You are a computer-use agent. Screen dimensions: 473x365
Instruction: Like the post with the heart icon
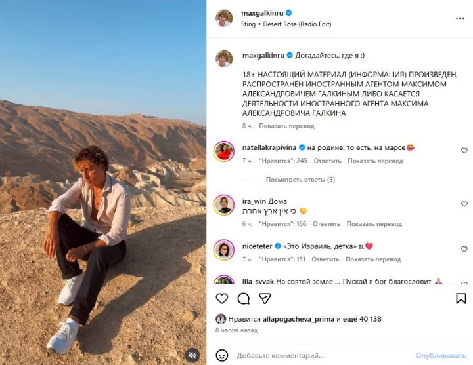222,298
